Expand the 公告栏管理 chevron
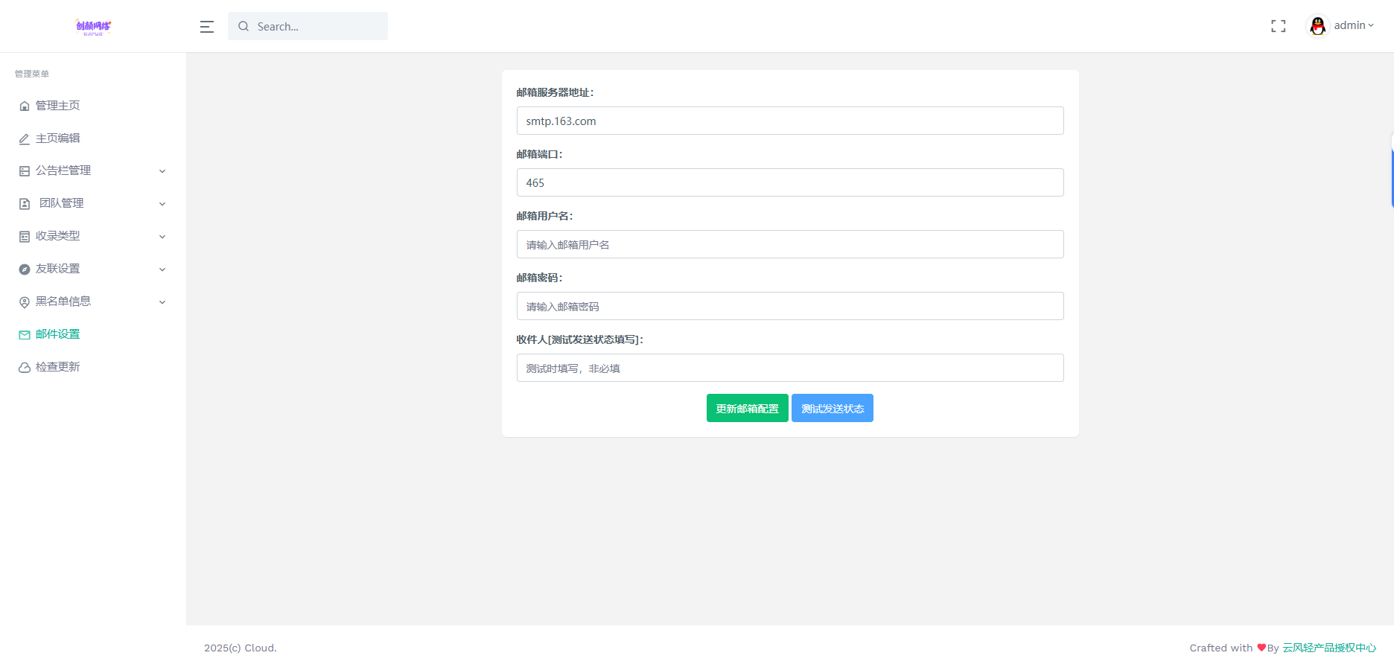 click(162, 170)
